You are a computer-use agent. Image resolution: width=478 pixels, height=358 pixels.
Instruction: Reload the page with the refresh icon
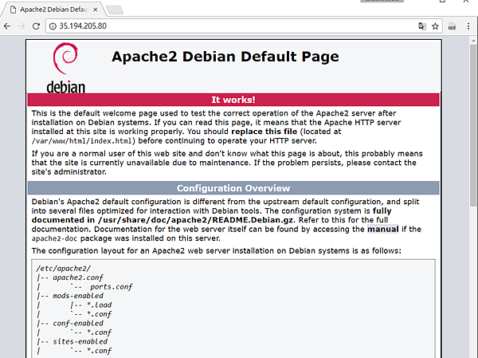tap(36, 26)
